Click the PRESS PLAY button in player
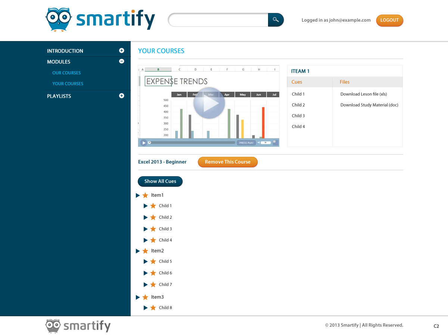 coord(246,143)
